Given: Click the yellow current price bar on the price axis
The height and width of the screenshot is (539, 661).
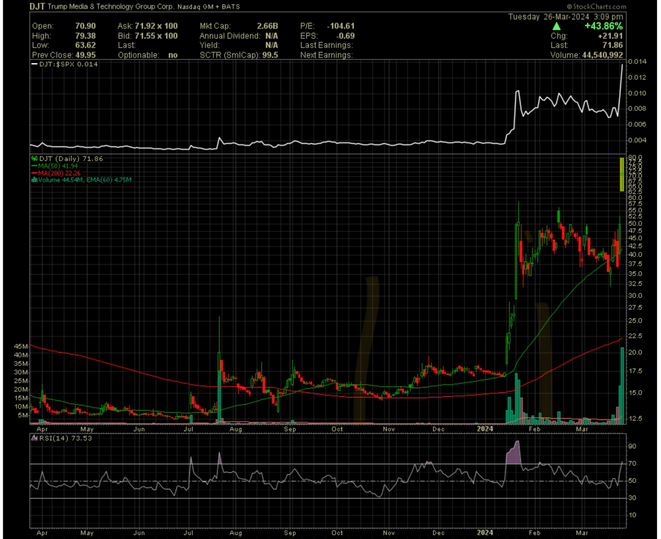Looking at the screenshot, I should pyautogui.click(x=622, y=174).
